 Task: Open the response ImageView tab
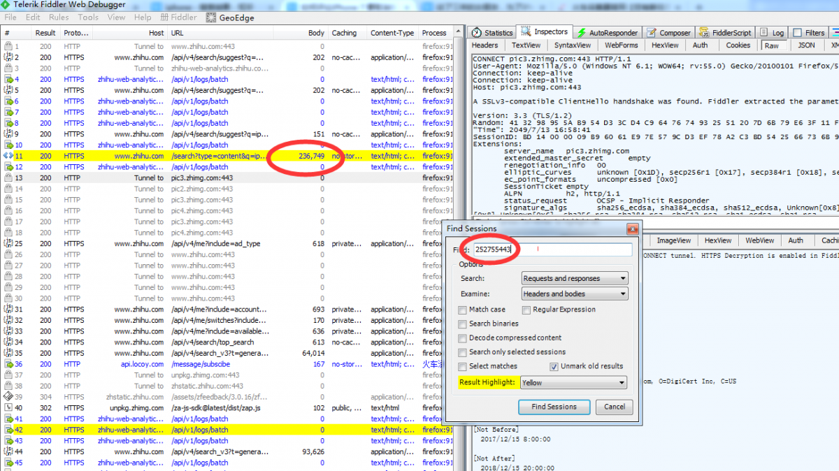click(x=673, y=240)
